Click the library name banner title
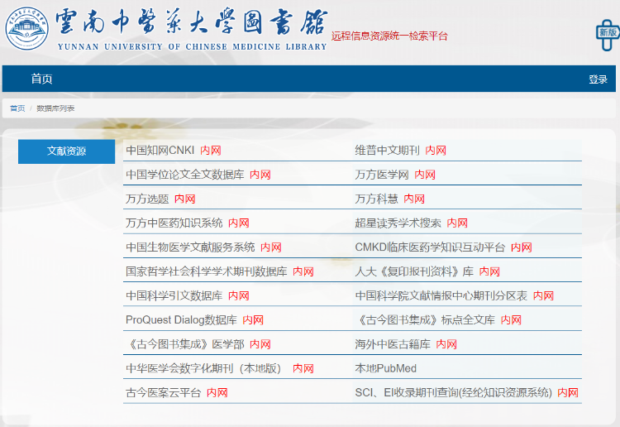This screenshot has height=427, width=620. pyautogui.click(x=191, y=29)
